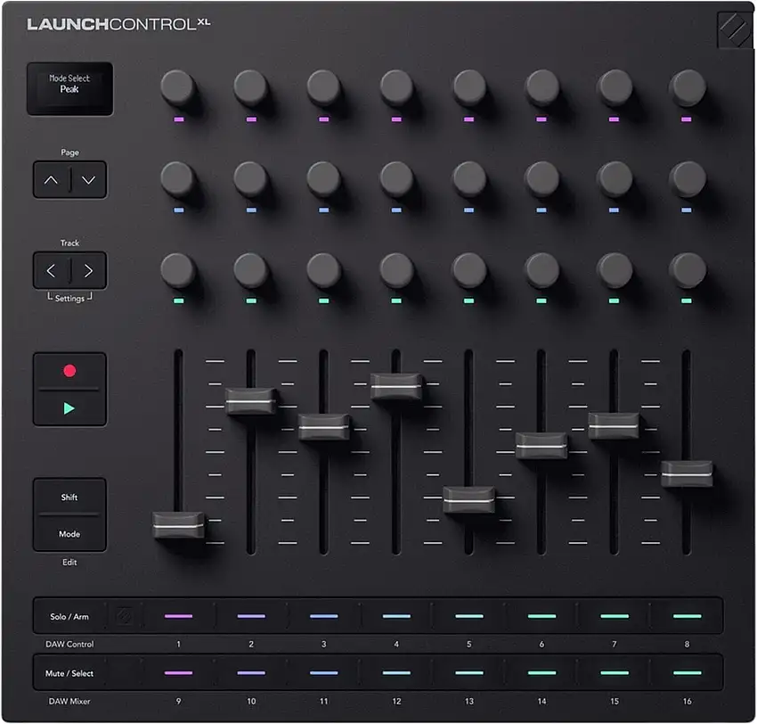Grab the fader above pad 8
Screen dimensions: 757x724
coord(687,474)
